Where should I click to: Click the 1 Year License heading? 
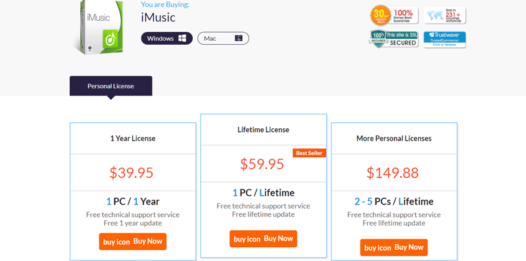pos(133,138)
